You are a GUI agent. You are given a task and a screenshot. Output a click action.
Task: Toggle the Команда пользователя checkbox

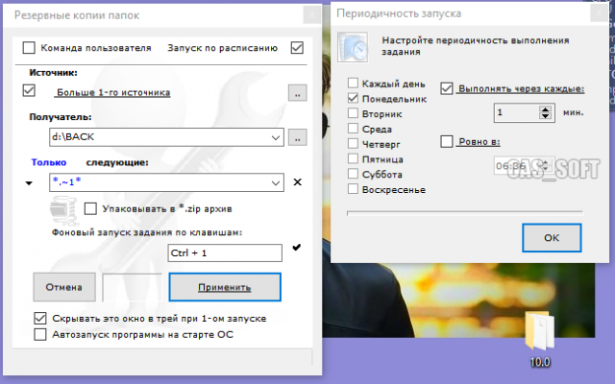(29, 48)
